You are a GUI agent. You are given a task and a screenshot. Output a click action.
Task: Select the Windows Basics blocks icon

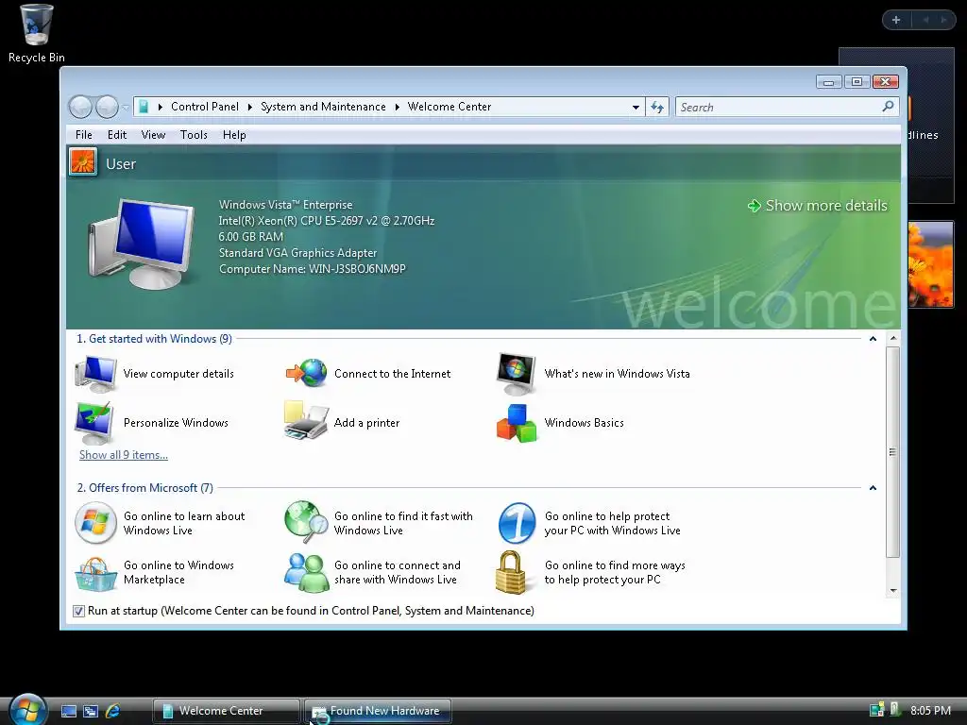[x=517, y=423]
